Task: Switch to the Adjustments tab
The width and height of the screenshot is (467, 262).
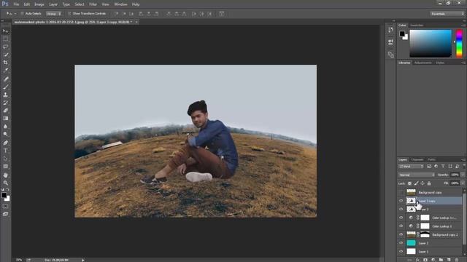Action: [x=423, y=63]
